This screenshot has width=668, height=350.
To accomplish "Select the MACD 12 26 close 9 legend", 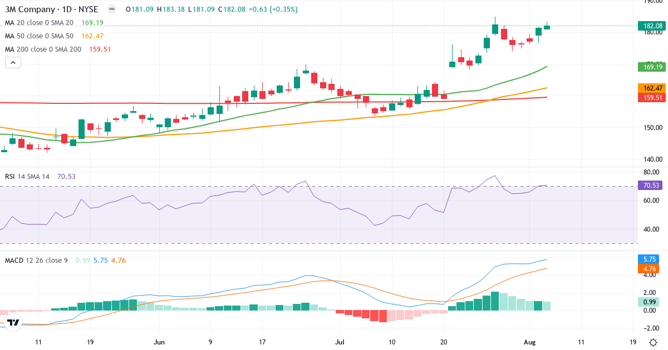I will [37, 261].
